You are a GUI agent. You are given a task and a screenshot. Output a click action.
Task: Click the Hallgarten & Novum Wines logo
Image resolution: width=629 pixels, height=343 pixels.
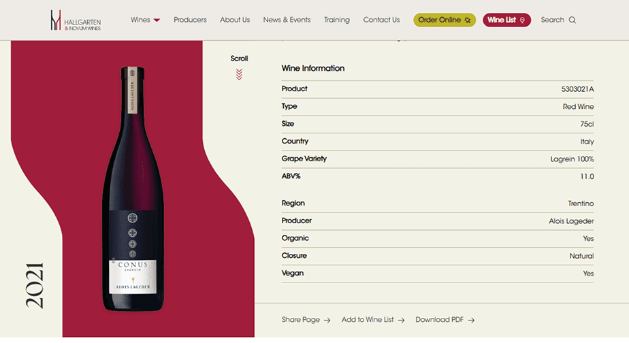76,20
